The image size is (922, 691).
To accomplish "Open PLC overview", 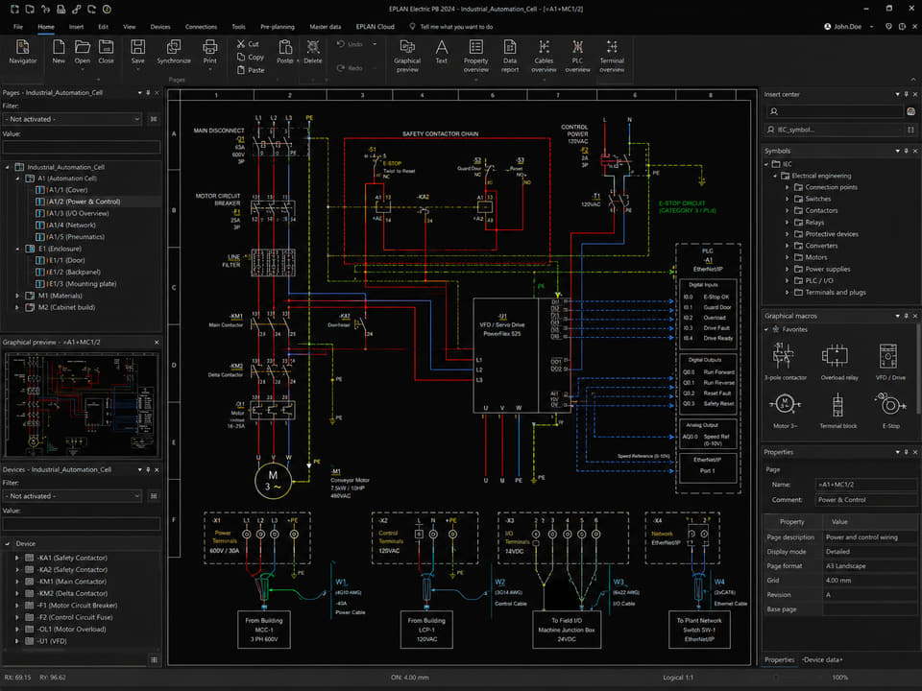I will 577,56.
